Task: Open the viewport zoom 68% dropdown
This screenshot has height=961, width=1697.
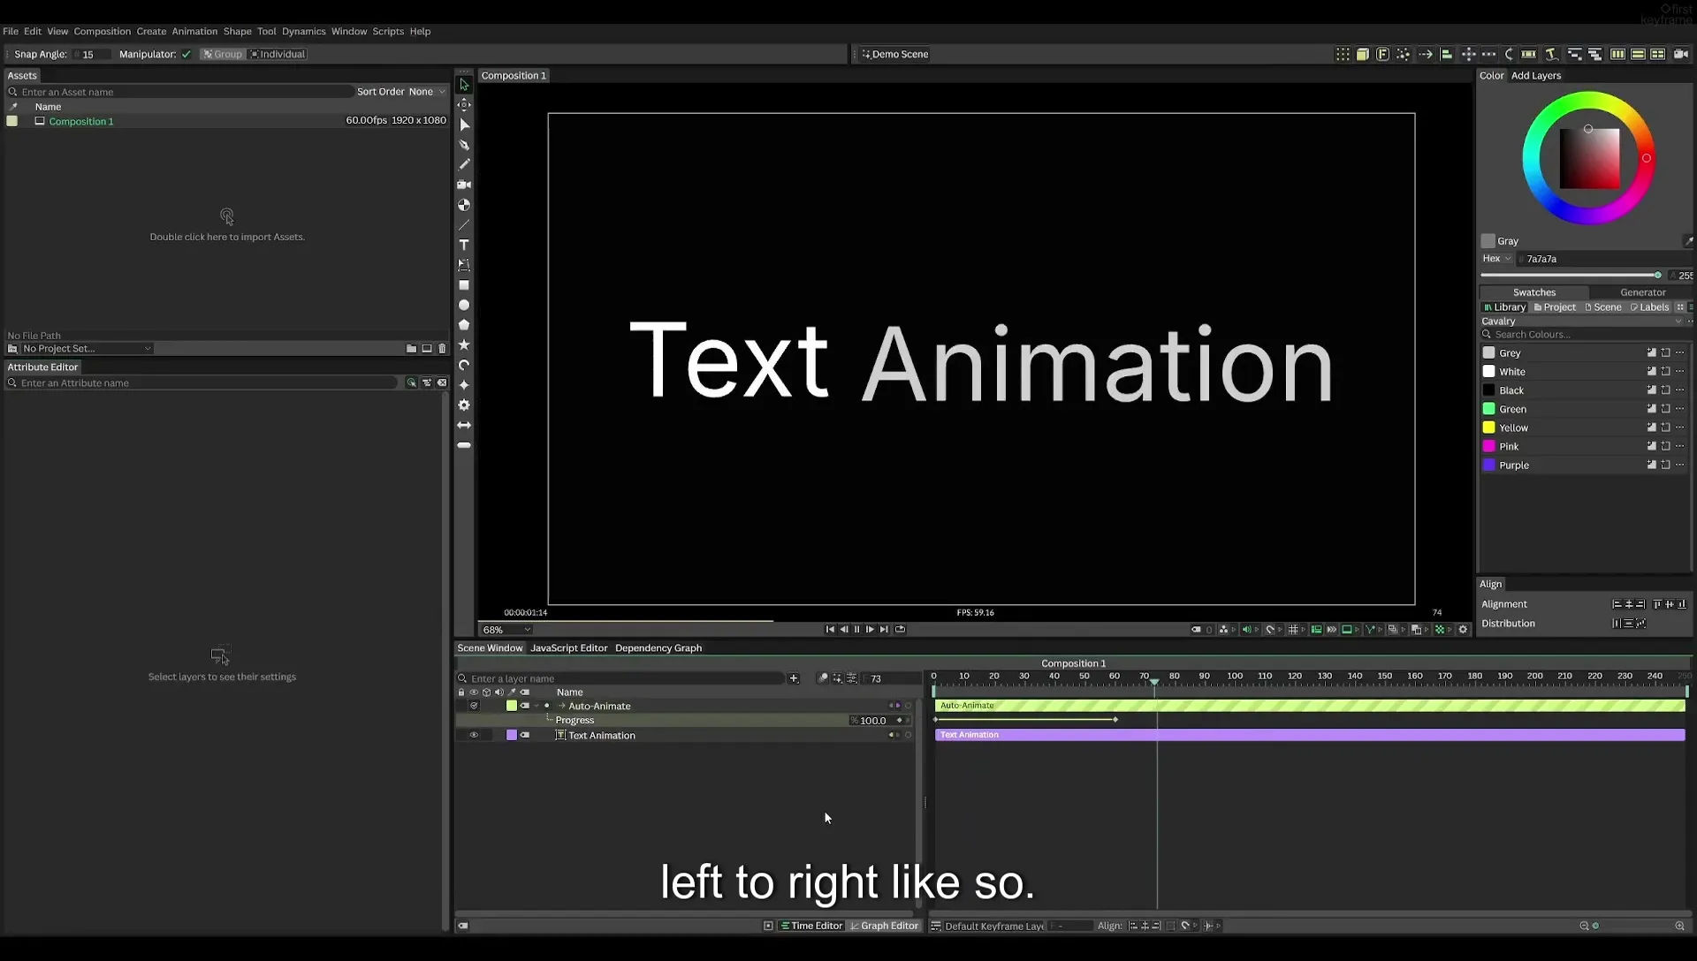Action: [x=506, y=630]
